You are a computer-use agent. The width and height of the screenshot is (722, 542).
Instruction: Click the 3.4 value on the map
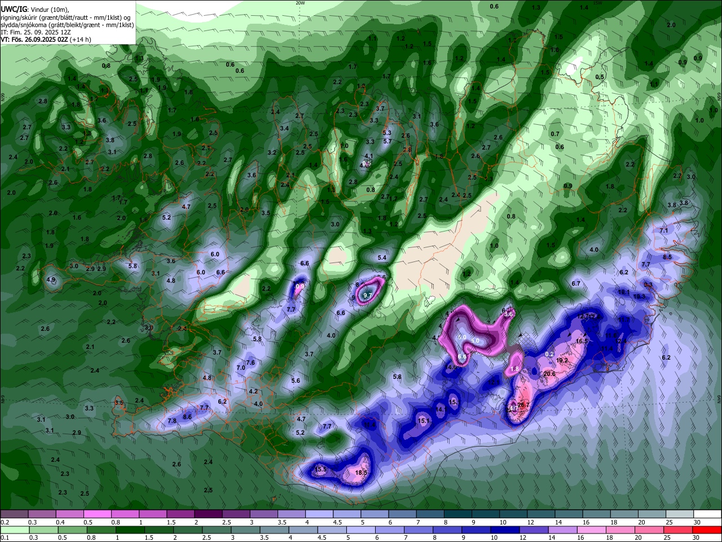pyautogui.click(x=284, y=129)
